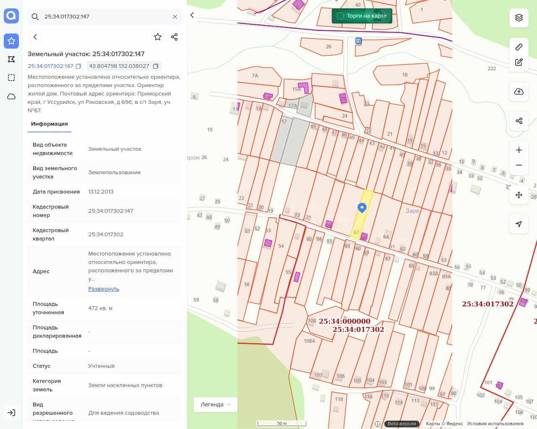Switch to the 'Информация' tab
This screenshot has height=429, width=537.
[50, 124]
